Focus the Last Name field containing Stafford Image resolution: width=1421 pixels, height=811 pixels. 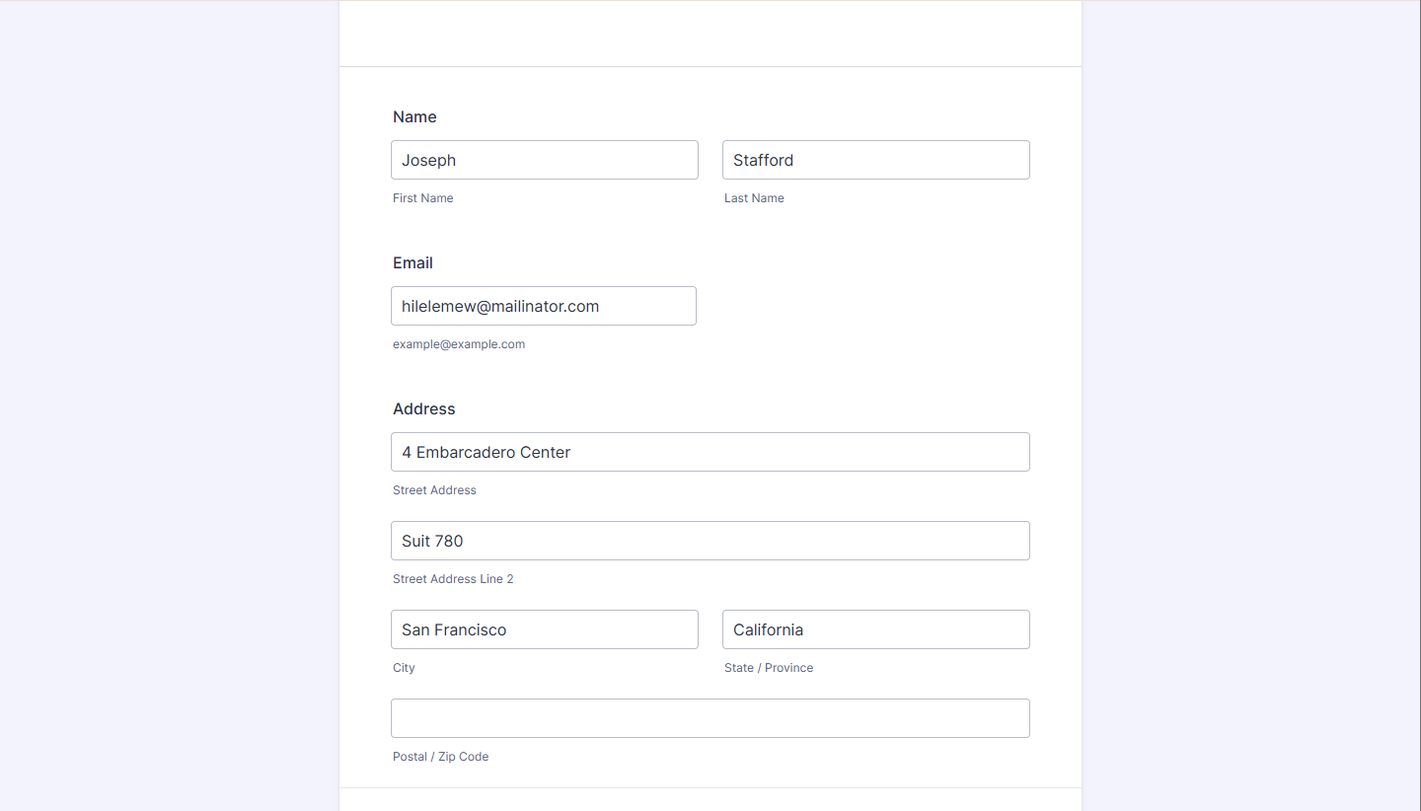point(875,160)
